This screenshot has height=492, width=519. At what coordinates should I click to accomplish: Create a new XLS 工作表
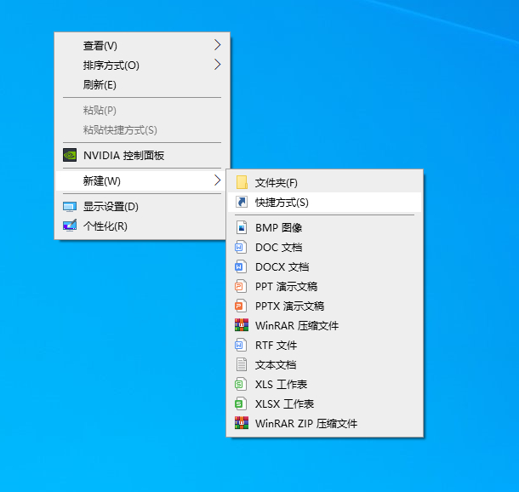pyautogui.click(x=324, y=384)
